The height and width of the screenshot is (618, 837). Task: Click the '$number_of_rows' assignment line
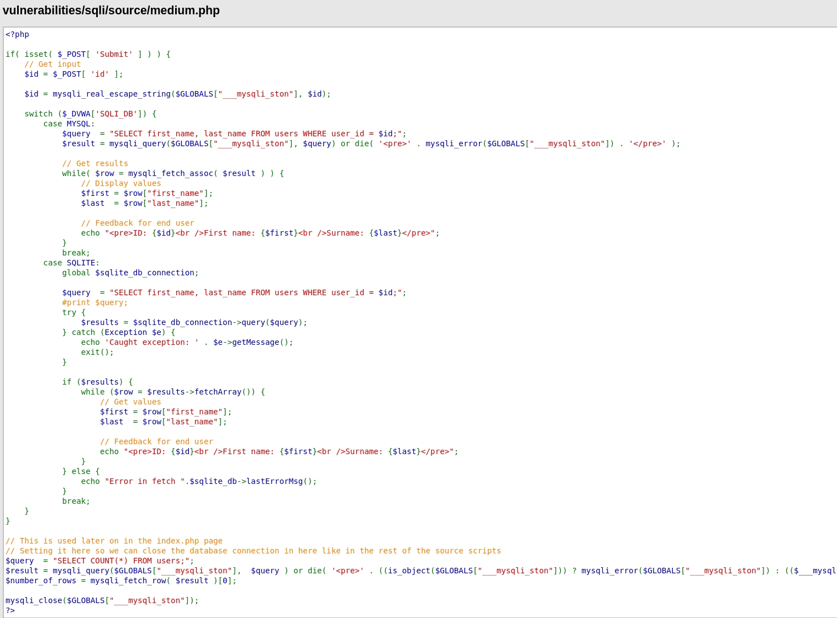(x=120, y=580)
